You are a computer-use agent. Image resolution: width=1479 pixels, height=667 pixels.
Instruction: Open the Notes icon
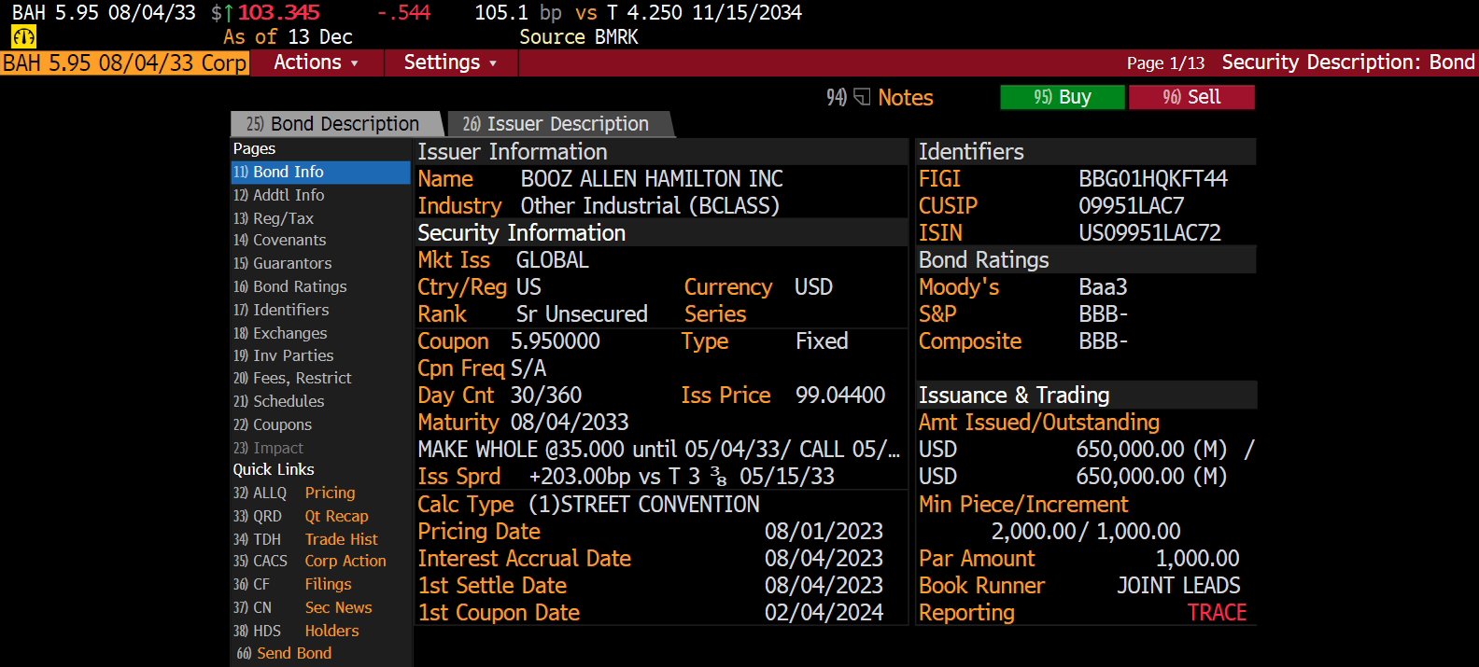(862, 97)
